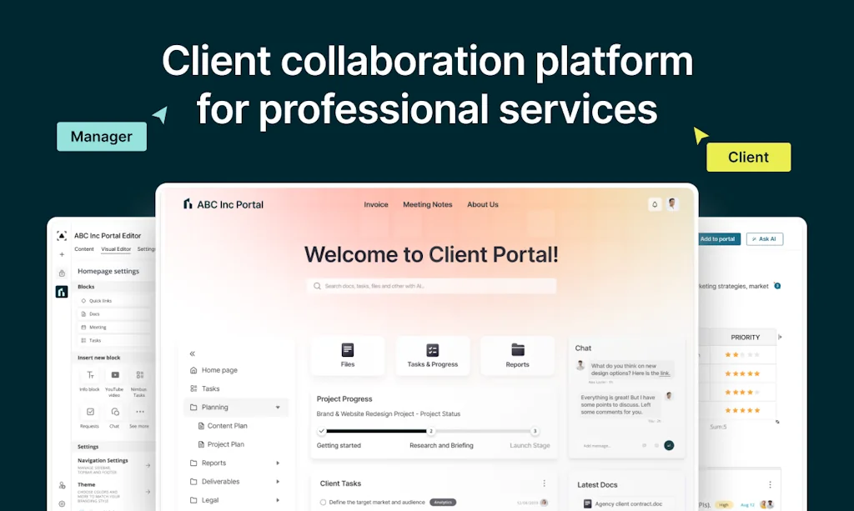This screenshot has height=511, width=854.
Task: Collapse the sidebar with the double-chevron arrow
Action: coord(193,353)
